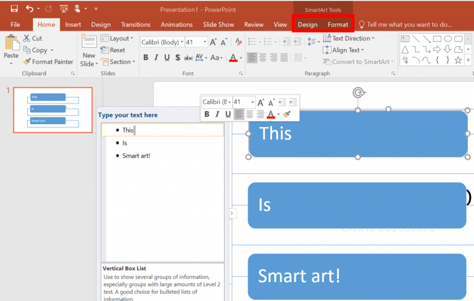The height and width of the screenshot is (301, 474).
Task: Bold text from the floating mini toolbar
Action: click(x=207, y=114)
